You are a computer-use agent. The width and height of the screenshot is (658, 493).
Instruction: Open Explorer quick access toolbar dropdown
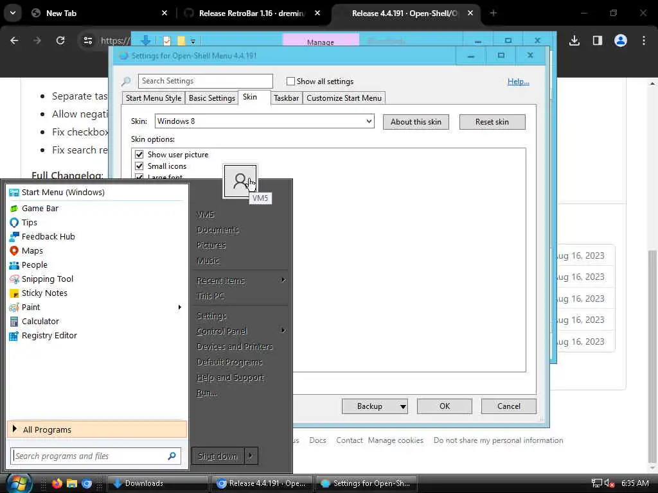click(x=193, y=42)
